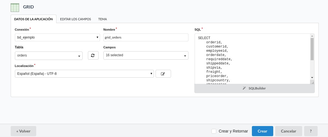328x137 pixels.
Task: Click the SQL scrollbar down arrow
Action: tap(312, 78)
